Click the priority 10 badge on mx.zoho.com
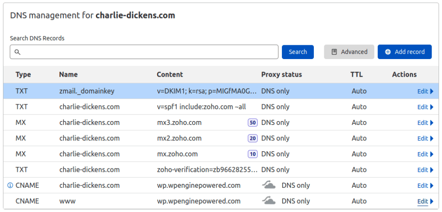The image size is (442, 212). pos(253,154)
